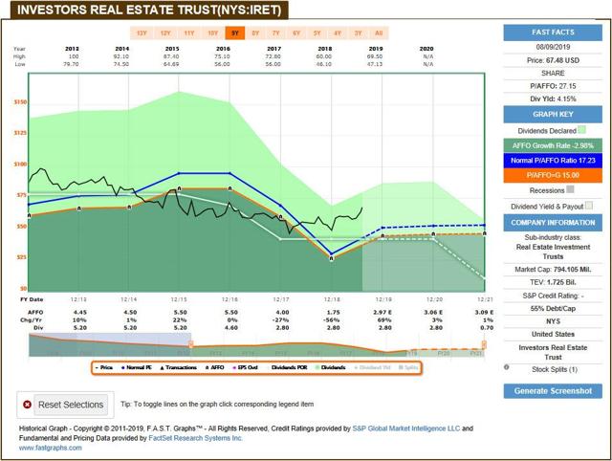This screenshot has width=612, height=461.
Task: Open the FAST FACTS header
Action: tap(553, 33)
